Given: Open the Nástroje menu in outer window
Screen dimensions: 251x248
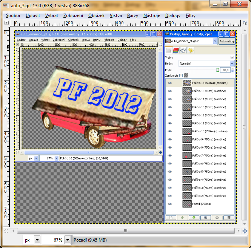Looking at the screenshot, I should pyautogui.click(x=152, y=15).
